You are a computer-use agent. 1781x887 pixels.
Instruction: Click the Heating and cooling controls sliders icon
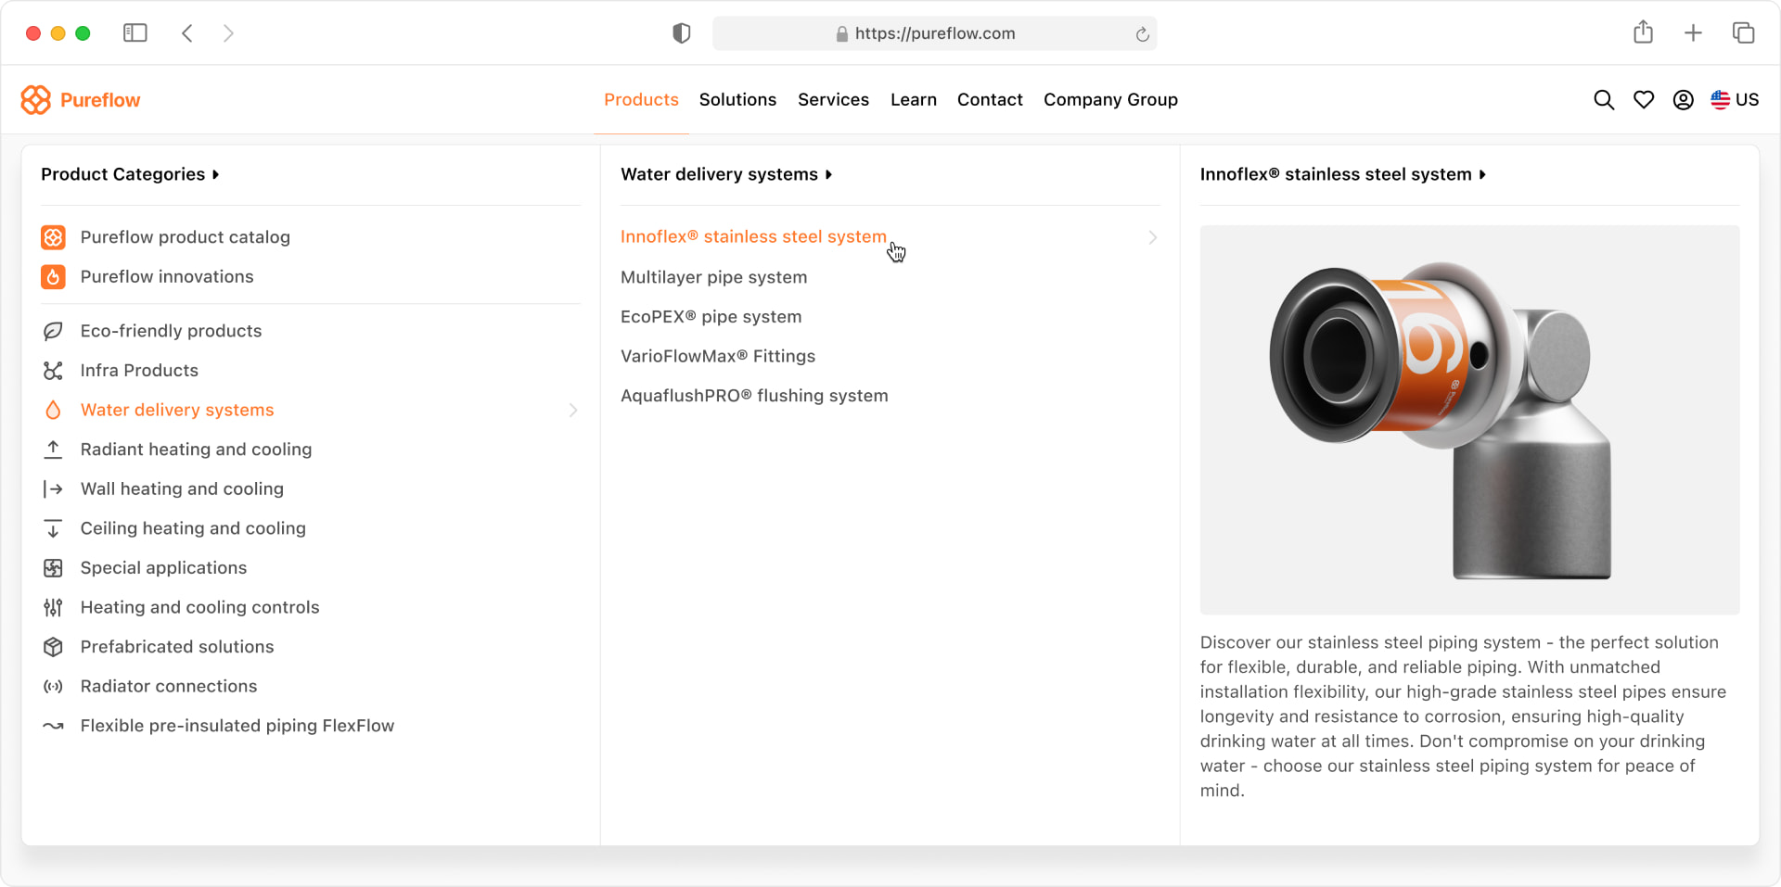[53, 608]
